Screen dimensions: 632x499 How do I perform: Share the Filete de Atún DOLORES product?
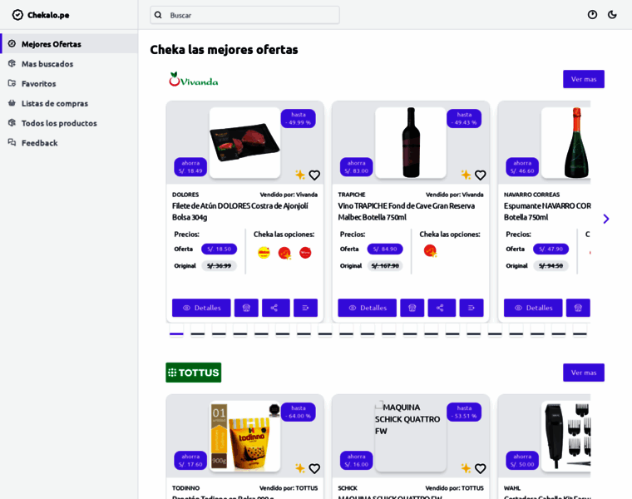pos(275,308)
